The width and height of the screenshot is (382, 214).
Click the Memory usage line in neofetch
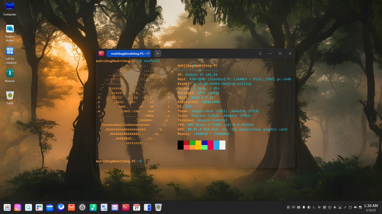pyautogui.click(x=203, y=134)
